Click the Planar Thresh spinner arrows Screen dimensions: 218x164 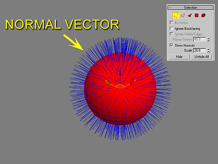(x=208, y=39)
